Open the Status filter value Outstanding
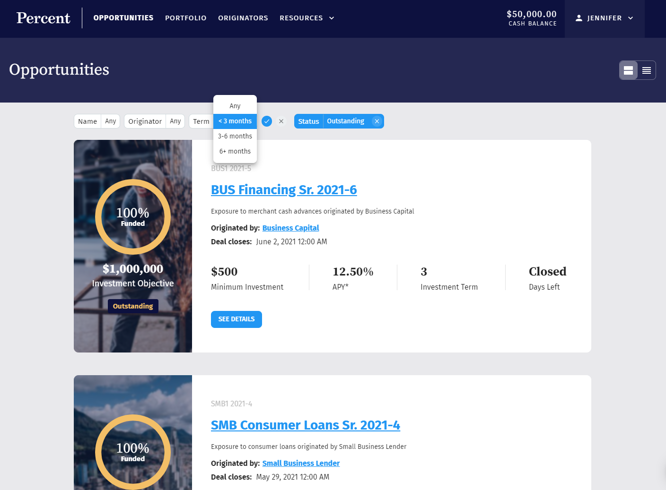The height and width of the screenshot is (490, 666). [346, 121]
